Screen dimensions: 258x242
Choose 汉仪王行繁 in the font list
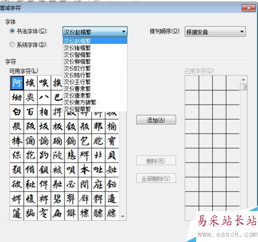(95, 82)
